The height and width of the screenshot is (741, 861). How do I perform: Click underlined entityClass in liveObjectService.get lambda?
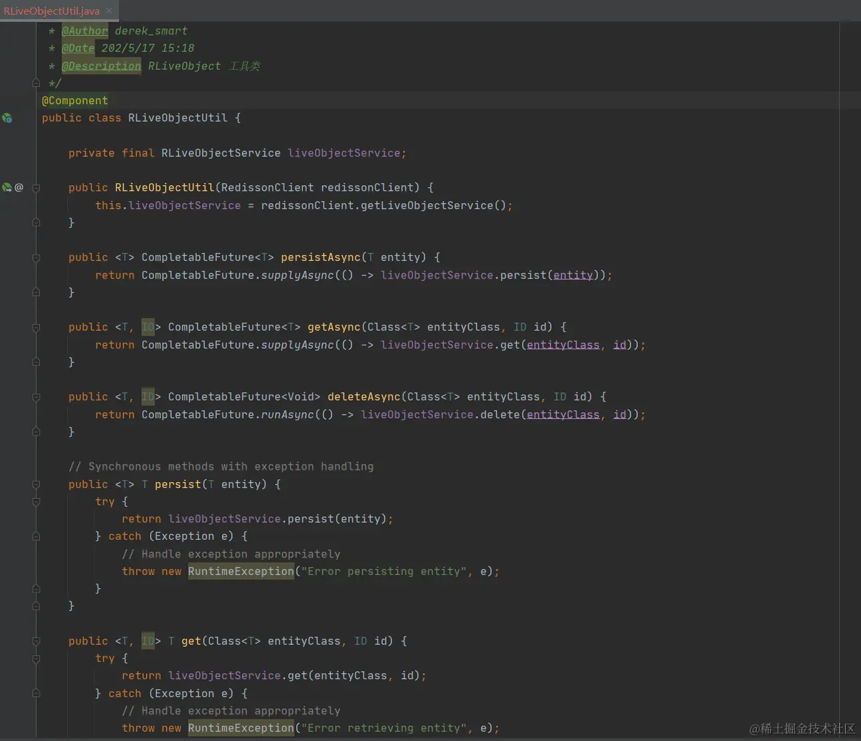pyautogui.click(x=563, y=345)
